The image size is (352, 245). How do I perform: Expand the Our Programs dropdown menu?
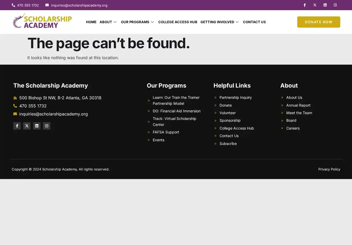pyautogui.click(x=137, y=22)
